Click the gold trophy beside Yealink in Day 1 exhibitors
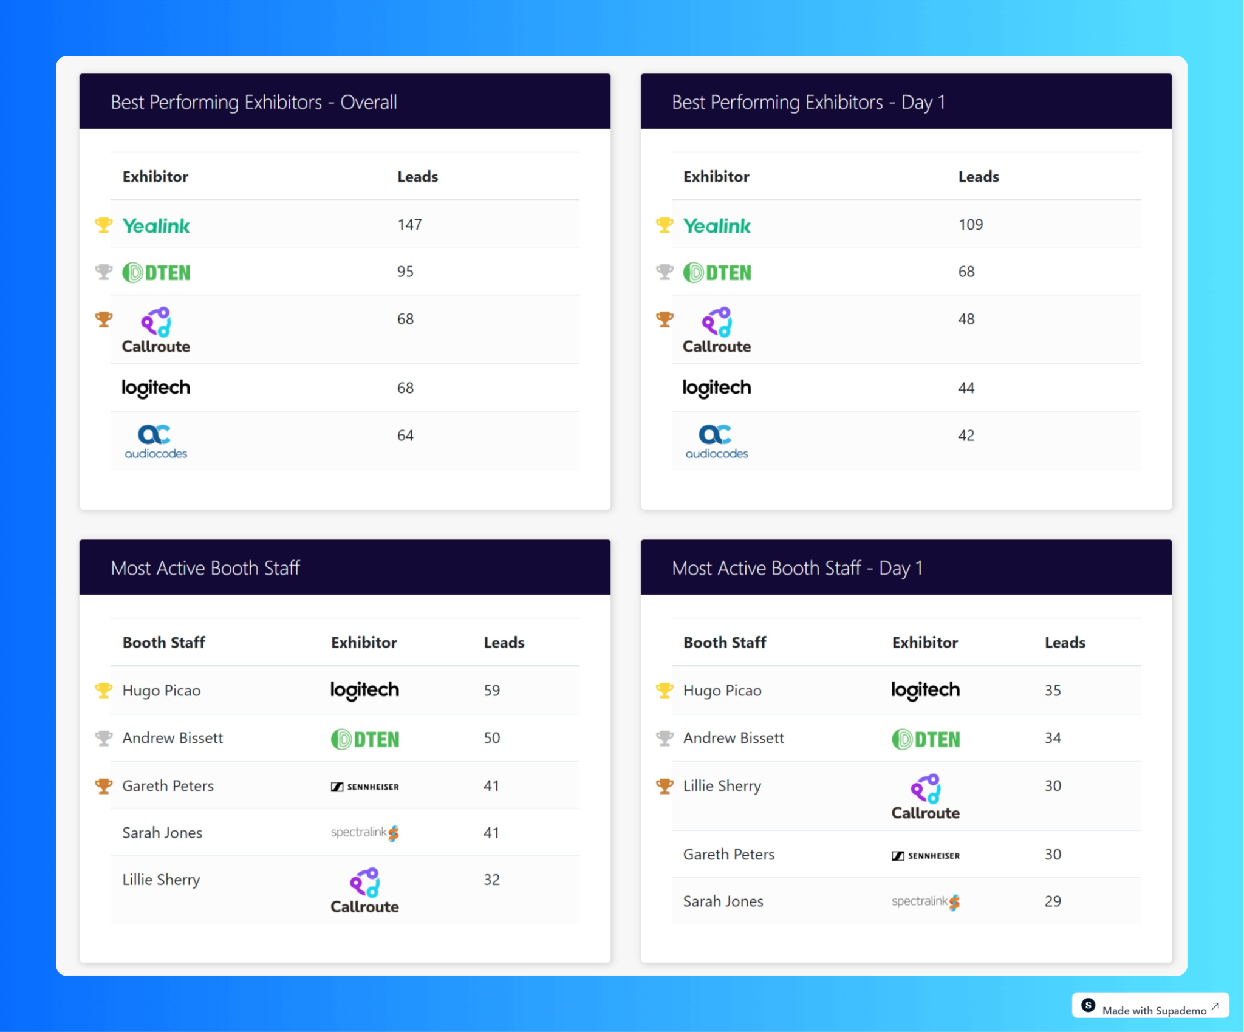This screenshot has height=1032, width=1244. [x=665, y=225]
